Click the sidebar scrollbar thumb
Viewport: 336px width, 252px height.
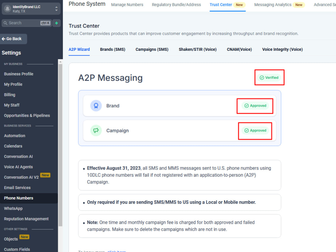tap(60, 145)
